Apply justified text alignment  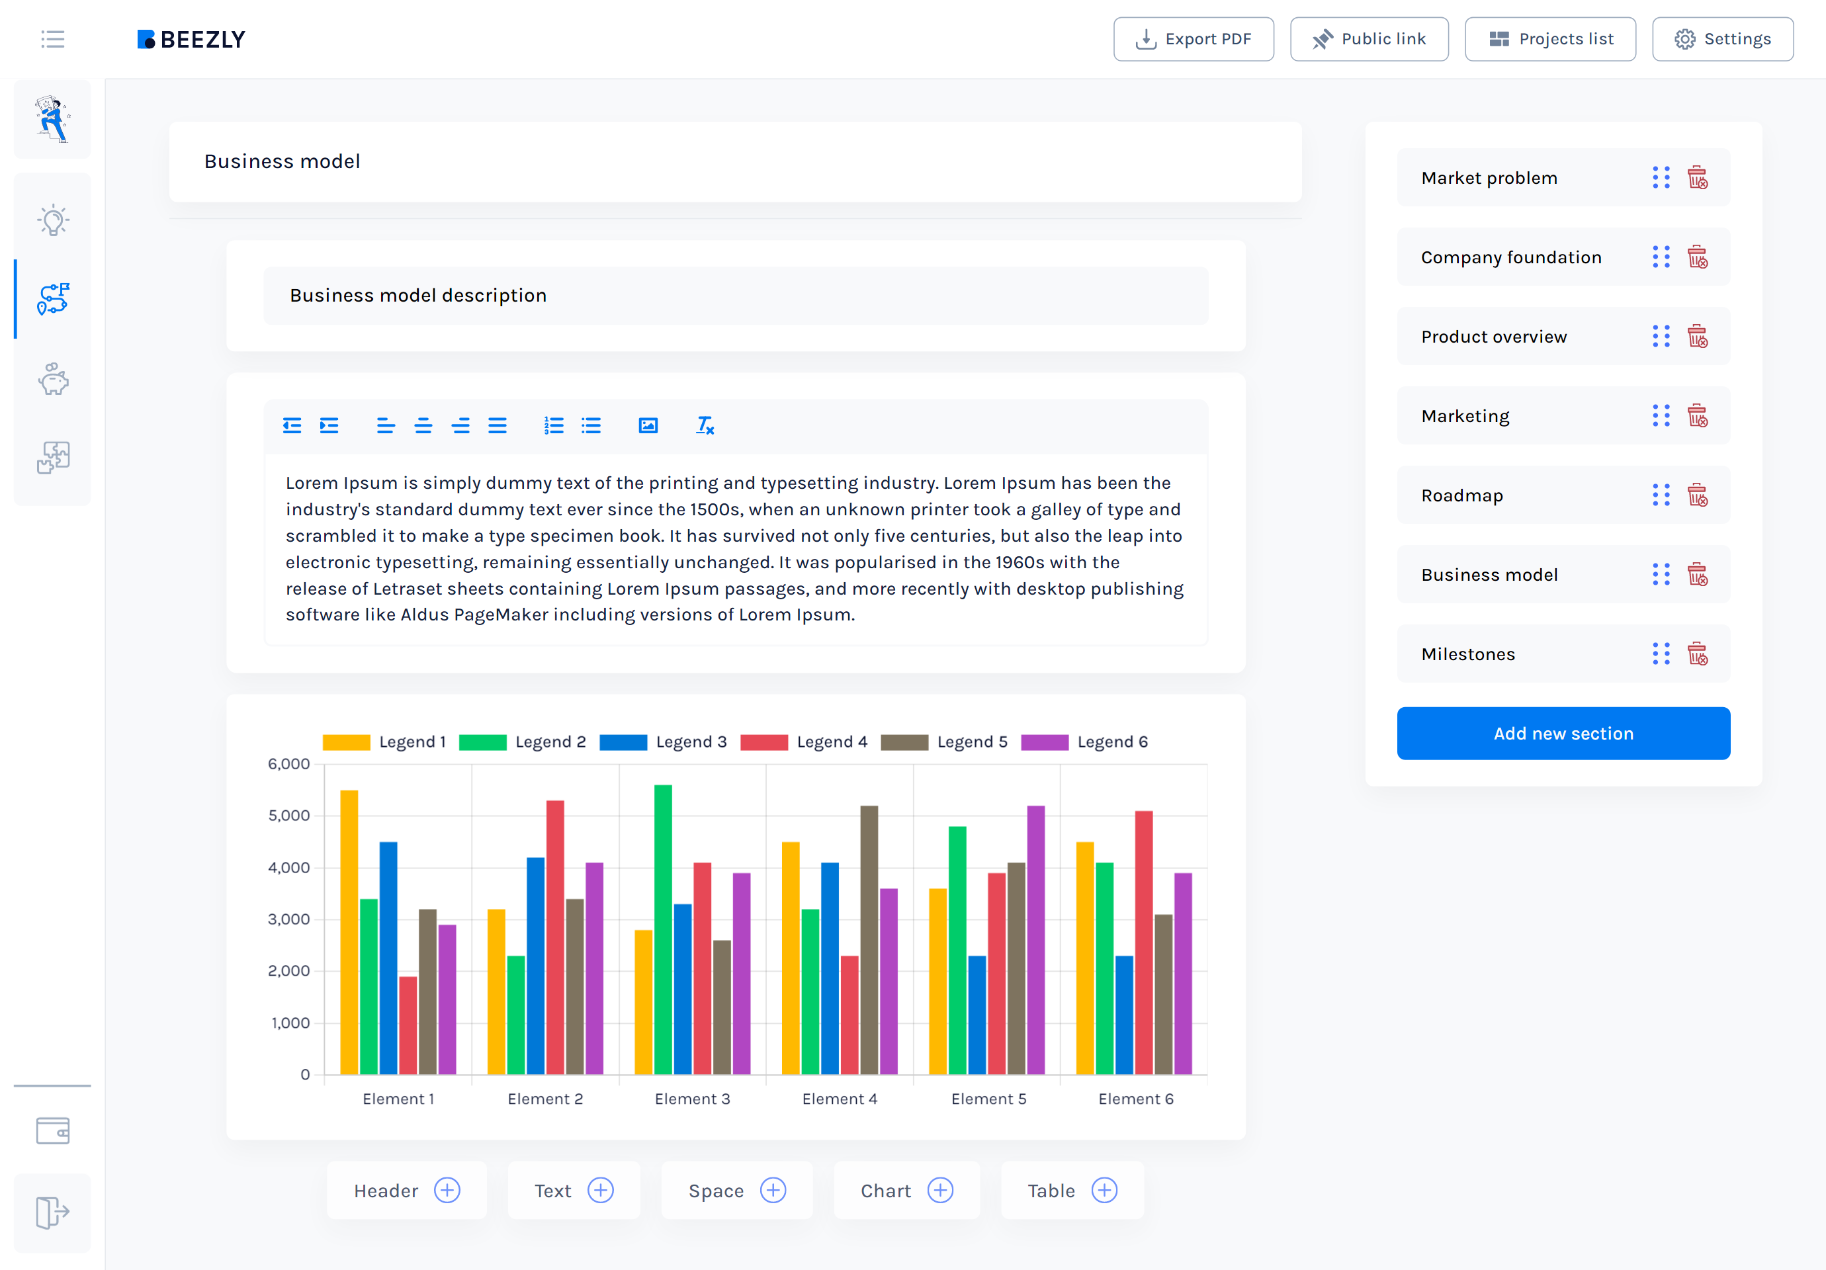pos(498,425)
